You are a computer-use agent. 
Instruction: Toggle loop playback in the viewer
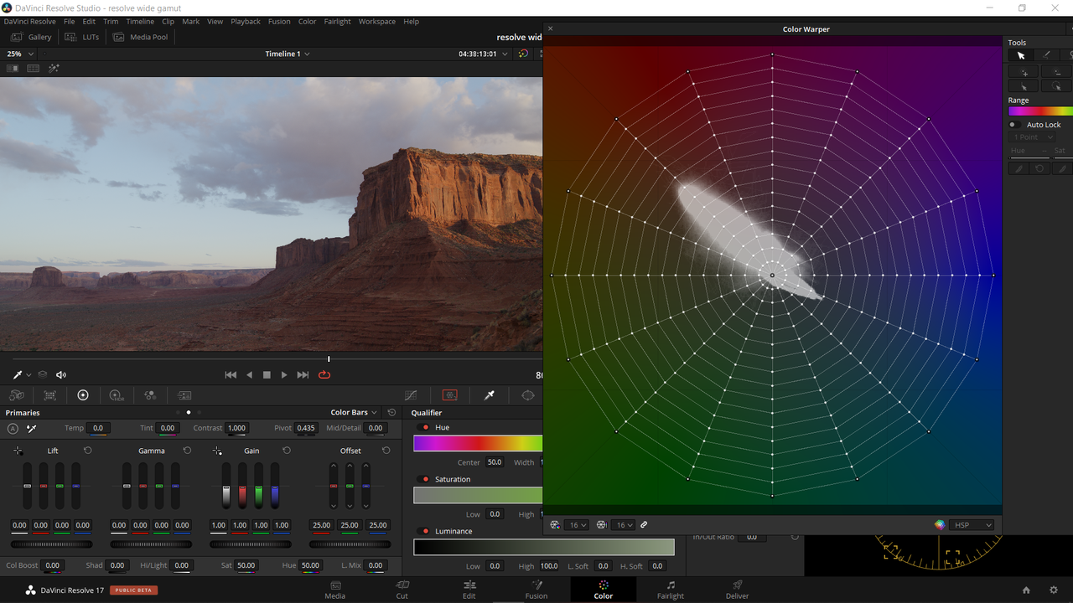[x=324, y=375]
